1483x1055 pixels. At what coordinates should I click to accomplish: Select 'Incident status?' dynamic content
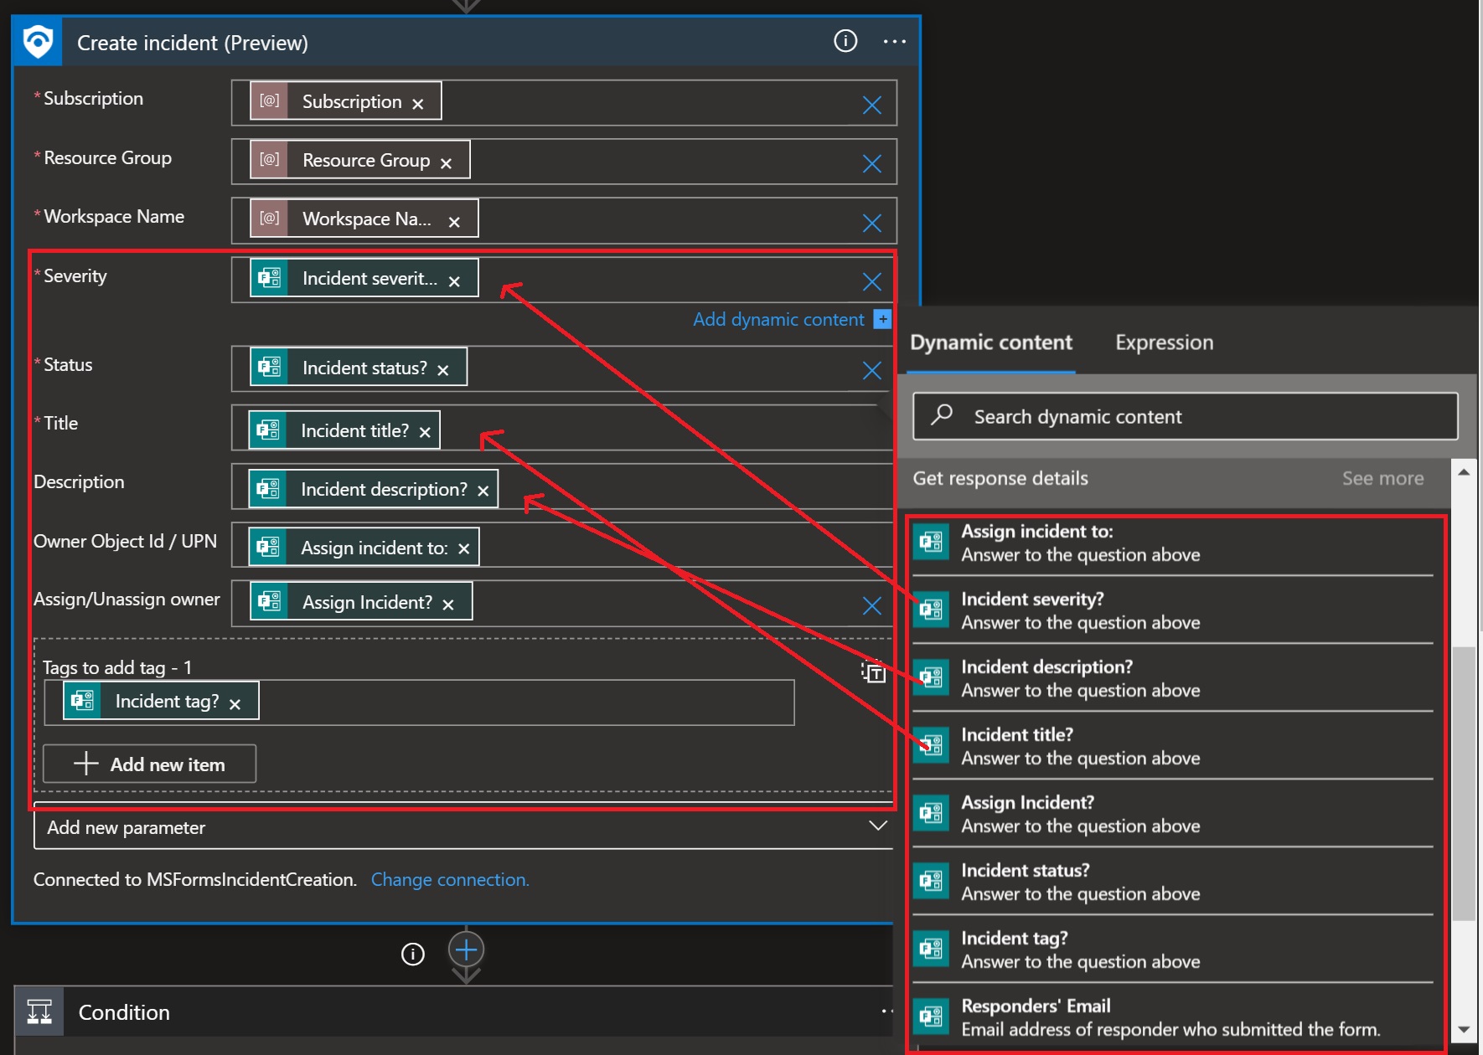1172,882
